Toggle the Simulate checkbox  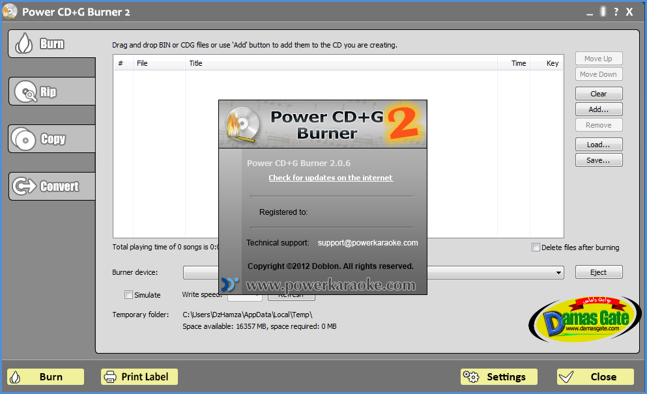click(128, 294)
